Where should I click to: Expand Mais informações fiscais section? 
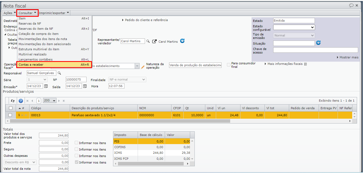point(285,64)
